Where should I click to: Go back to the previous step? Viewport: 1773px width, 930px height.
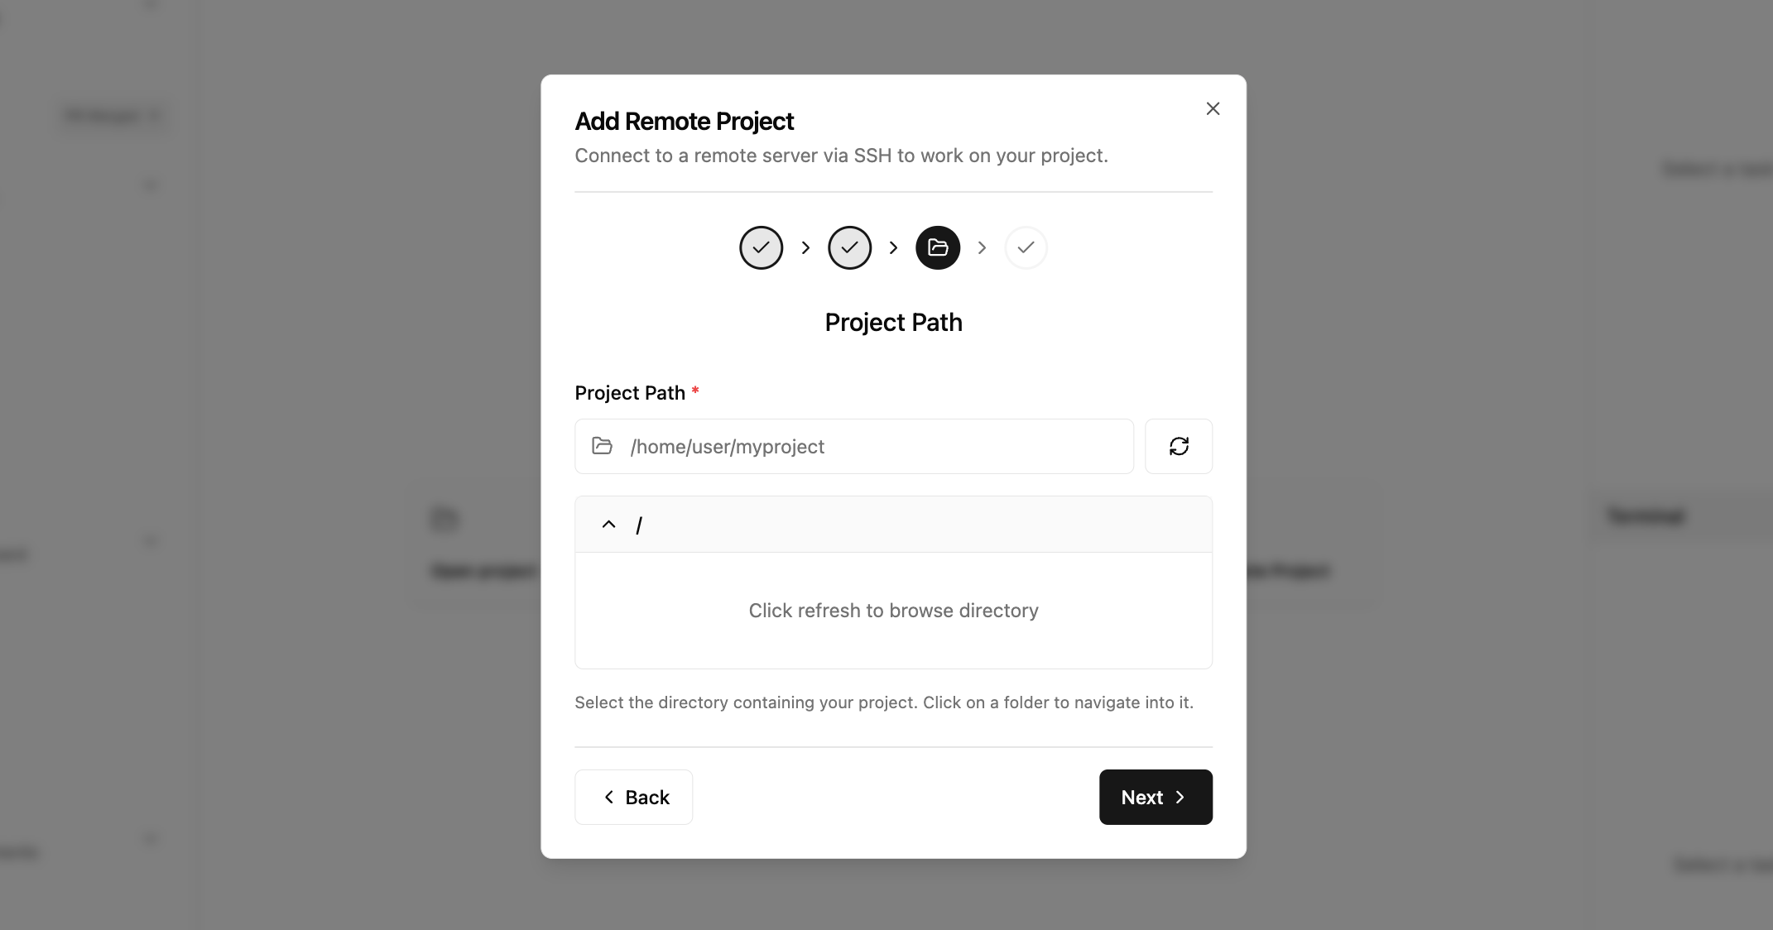pyautogui.click(x=633, y=797)
